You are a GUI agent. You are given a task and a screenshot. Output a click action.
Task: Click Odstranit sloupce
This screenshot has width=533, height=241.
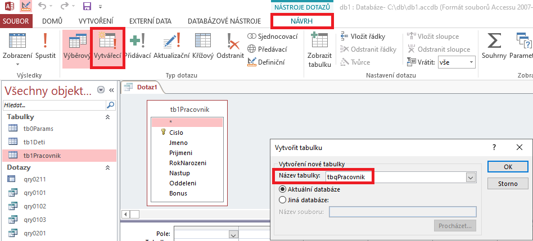(439, 49)
